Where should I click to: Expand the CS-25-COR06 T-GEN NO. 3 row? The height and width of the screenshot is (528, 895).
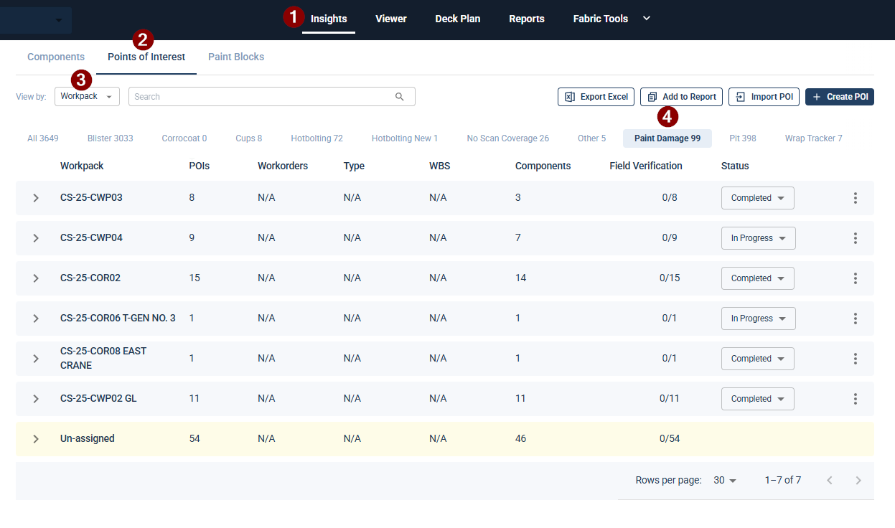click(36, 319)
